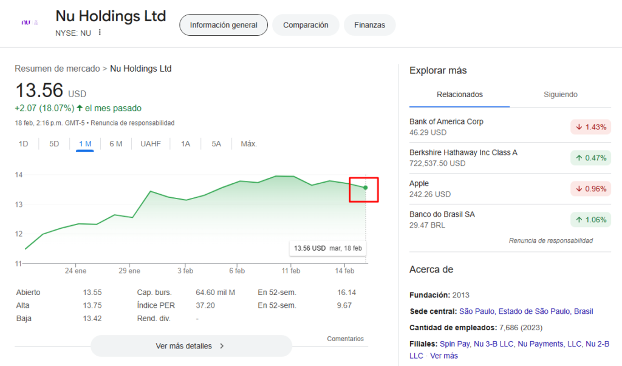Screen dimensions: 622x366
Task: Click the Explorar más heading
Action: (438, 70)
